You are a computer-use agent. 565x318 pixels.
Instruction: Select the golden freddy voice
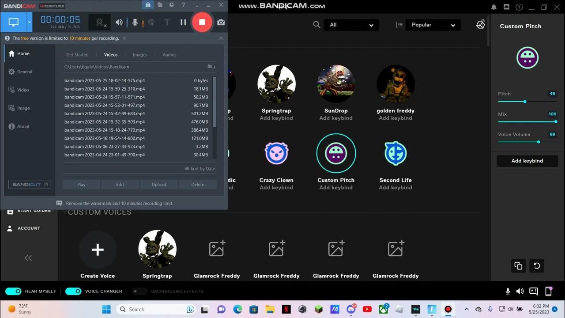click(395, 84)
